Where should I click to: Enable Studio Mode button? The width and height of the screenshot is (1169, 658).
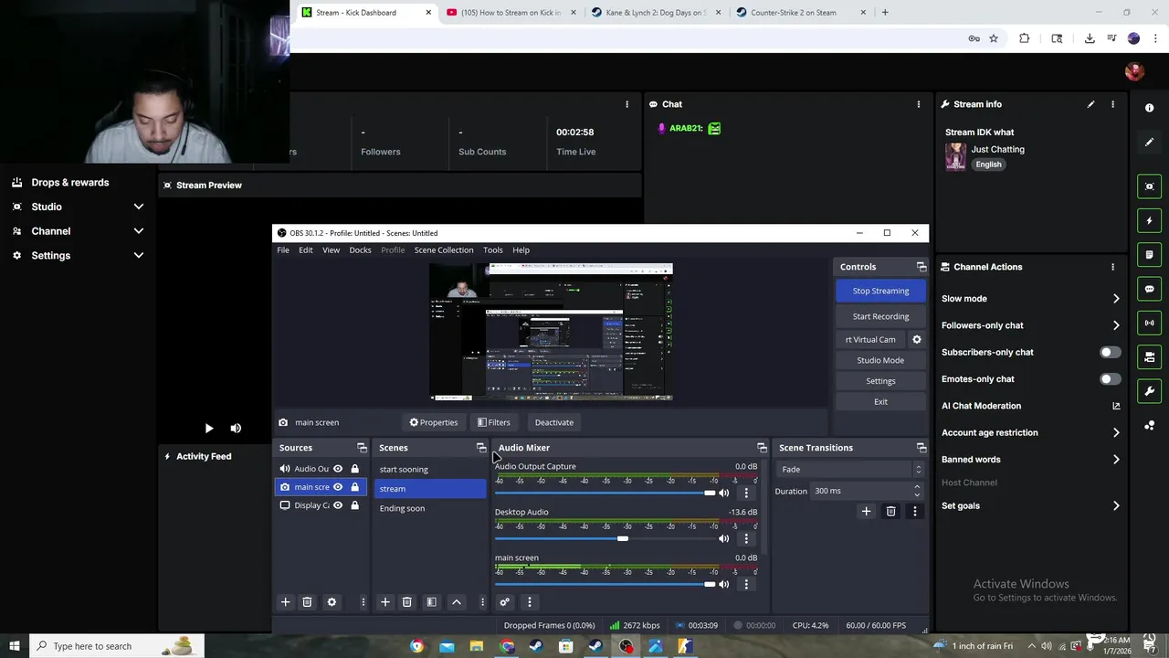(x=880, y=360)
